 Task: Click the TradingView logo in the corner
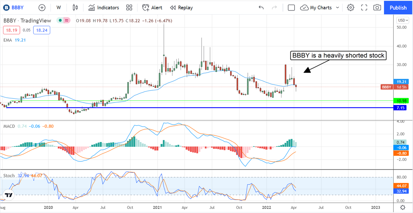[9, 195]
